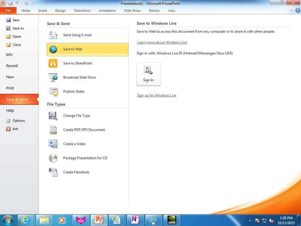Click the Action Center flag tray icon
Image resolution: width=301 pixels, height=226 pixels.
click(257, 221)
